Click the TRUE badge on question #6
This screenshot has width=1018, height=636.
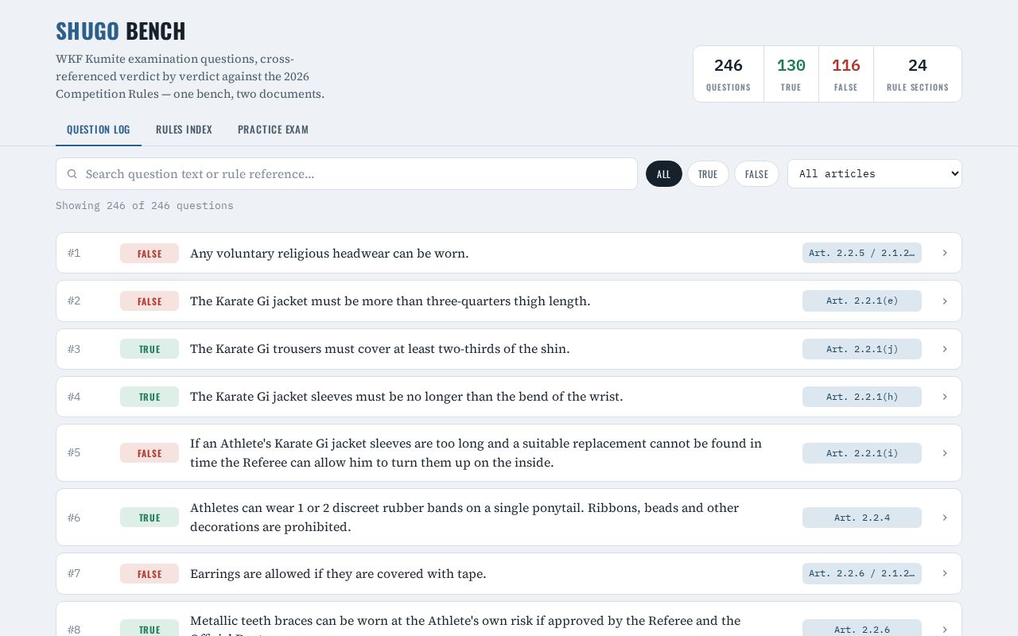[150, 518]
